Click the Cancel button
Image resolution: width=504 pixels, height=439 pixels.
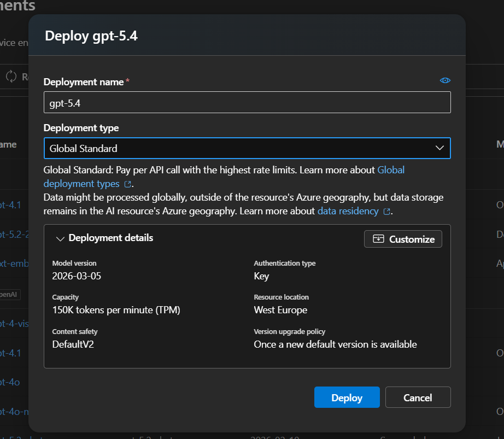point(418,397)
